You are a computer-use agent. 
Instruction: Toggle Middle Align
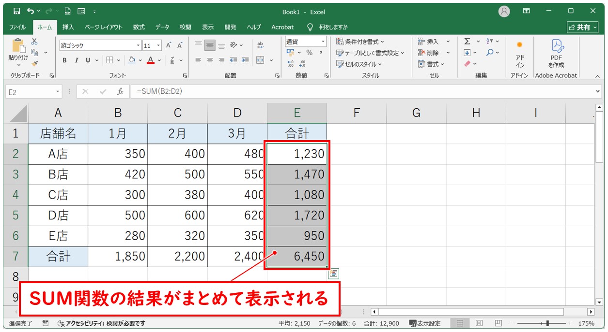pos(210,45)
